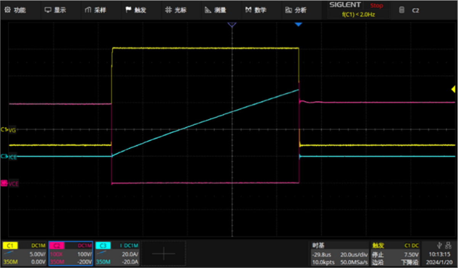Click the pink VCE channel offset marker
This screenshot has height=268, width=458.
click(x=5, y=183)
